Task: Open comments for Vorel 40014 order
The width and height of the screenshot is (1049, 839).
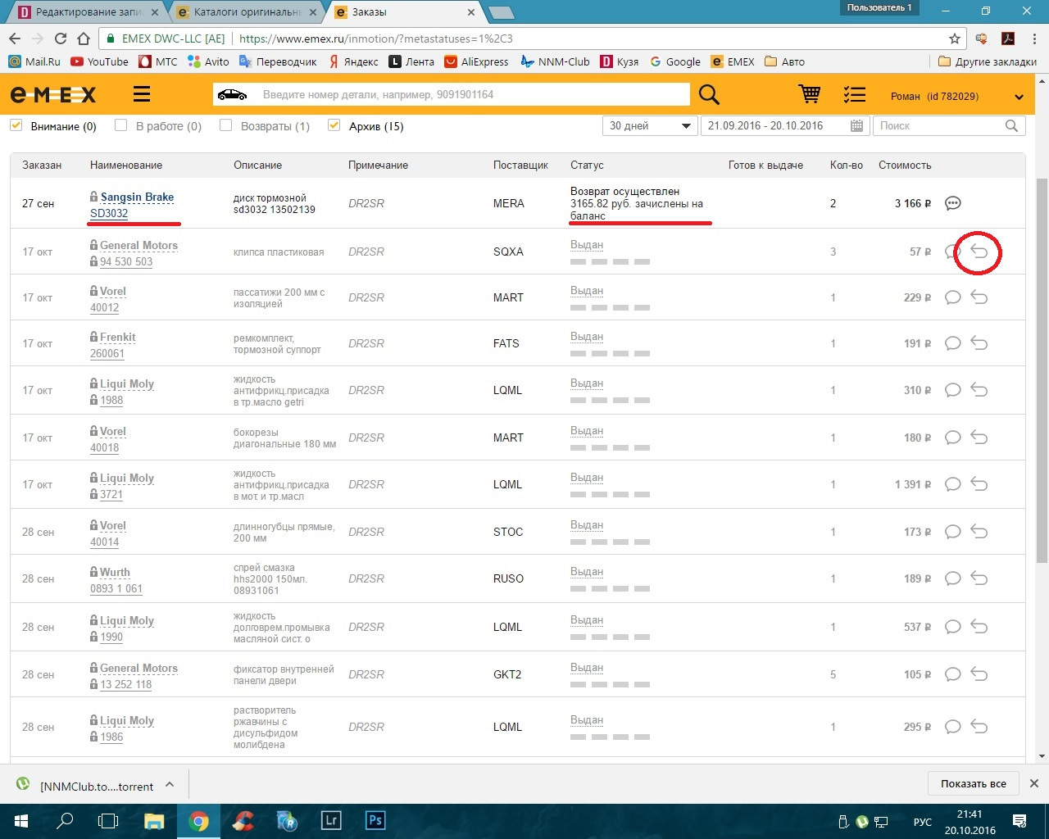Action: pyautogui.click(x=952, y=532)
